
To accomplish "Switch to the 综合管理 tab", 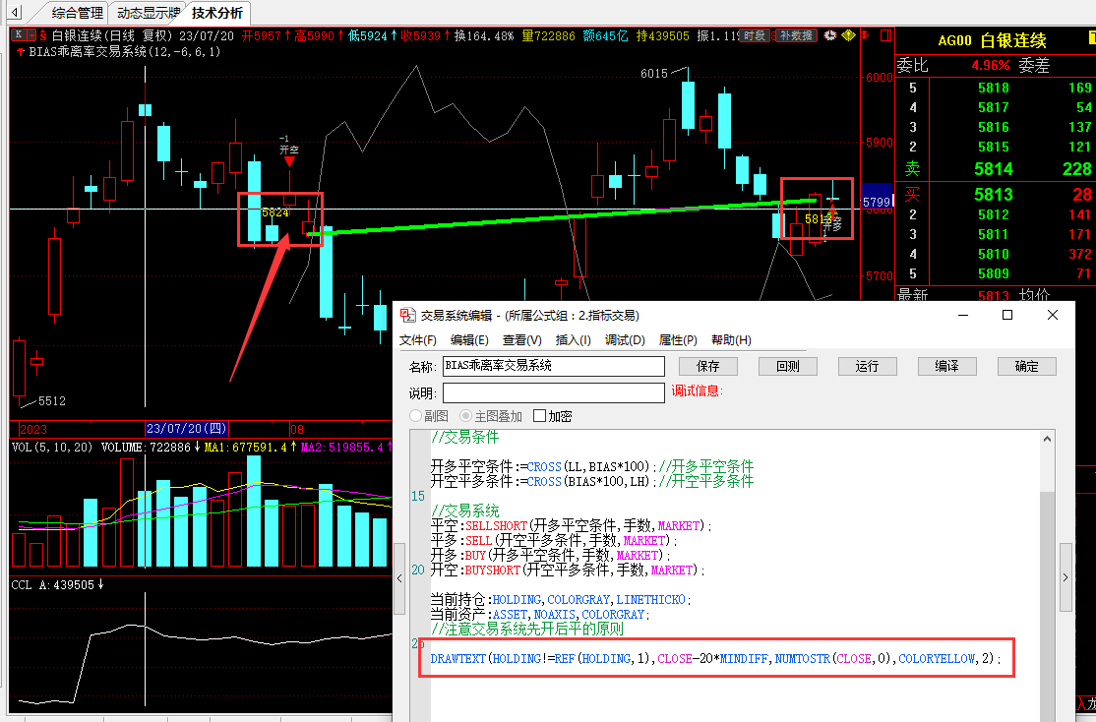I will coord(77,13).
